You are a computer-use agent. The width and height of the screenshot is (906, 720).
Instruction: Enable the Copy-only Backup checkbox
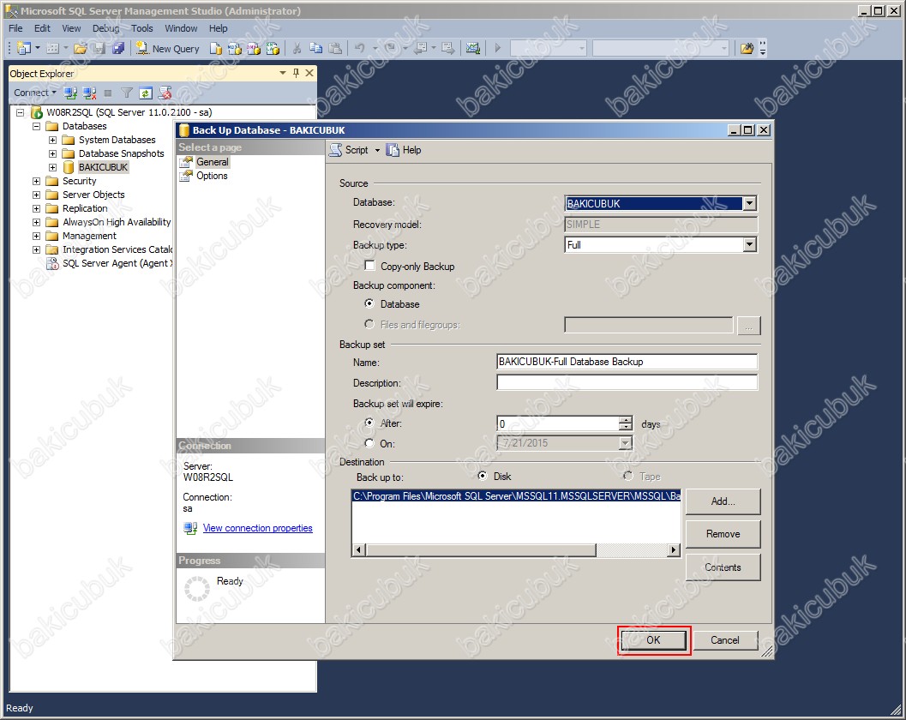(369, 266)
